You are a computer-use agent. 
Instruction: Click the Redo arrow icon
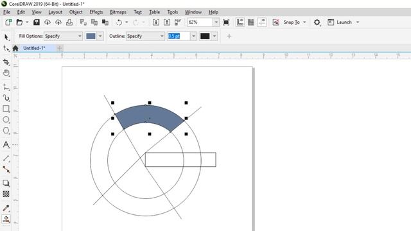pyautogui.click(x=136, y=22)
